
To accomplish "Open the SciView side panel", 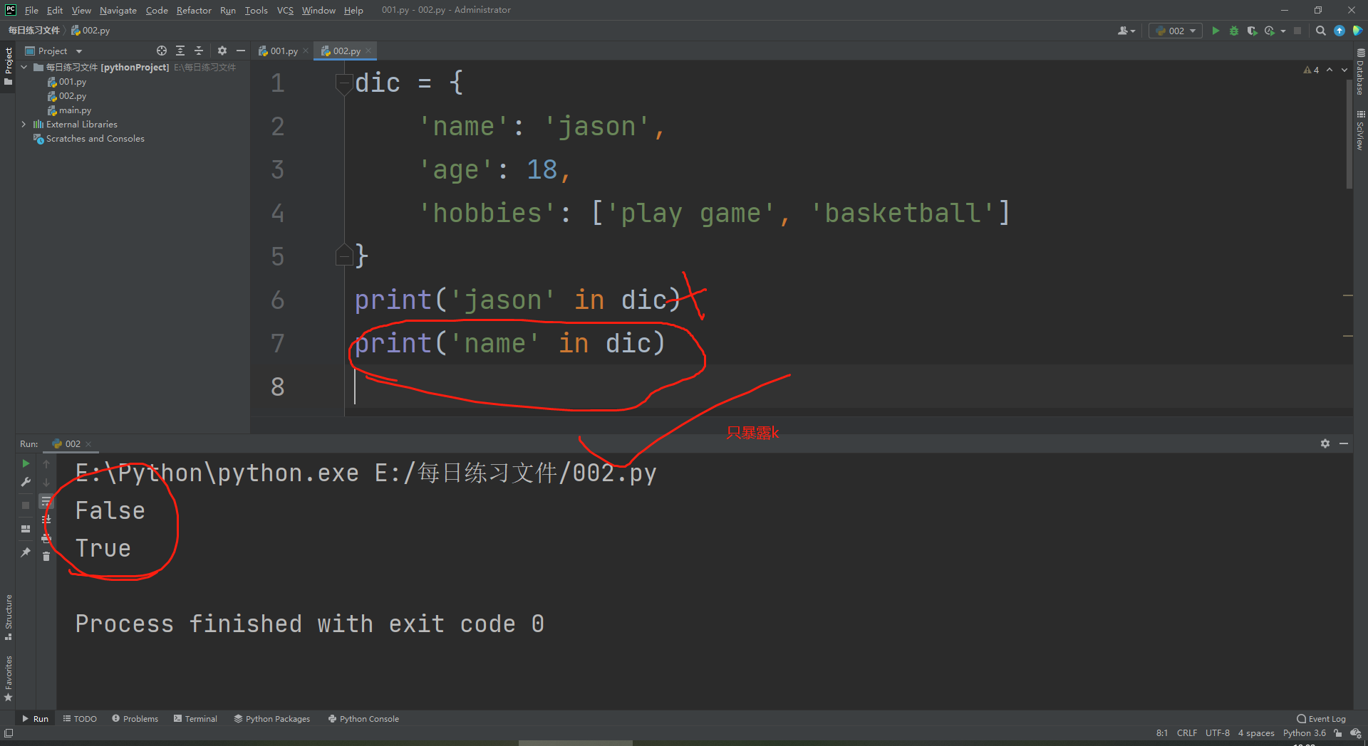I will [x=1360, y=130].
